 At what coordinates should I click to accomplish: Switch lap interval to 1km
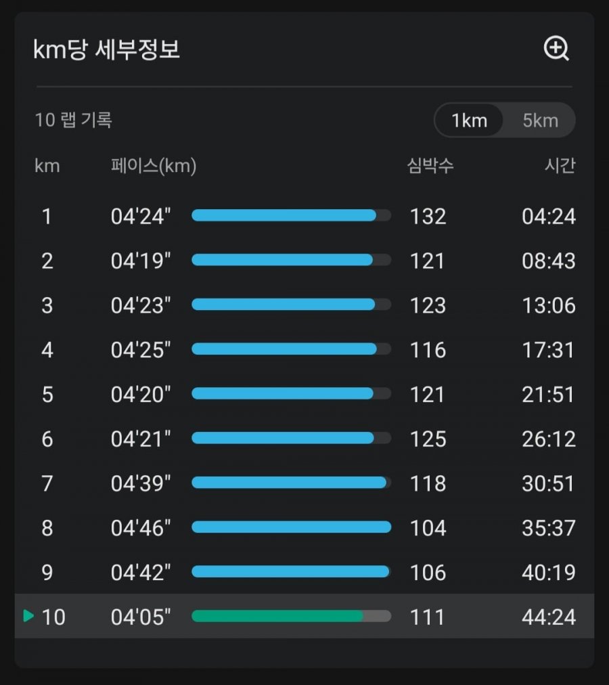[x=469, y=120]
